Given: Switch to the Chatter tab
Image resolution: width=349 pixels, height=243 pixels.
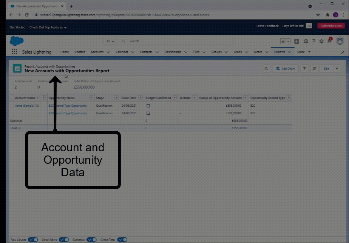Looking at the screenshot, I should click(x=80, y=52).
